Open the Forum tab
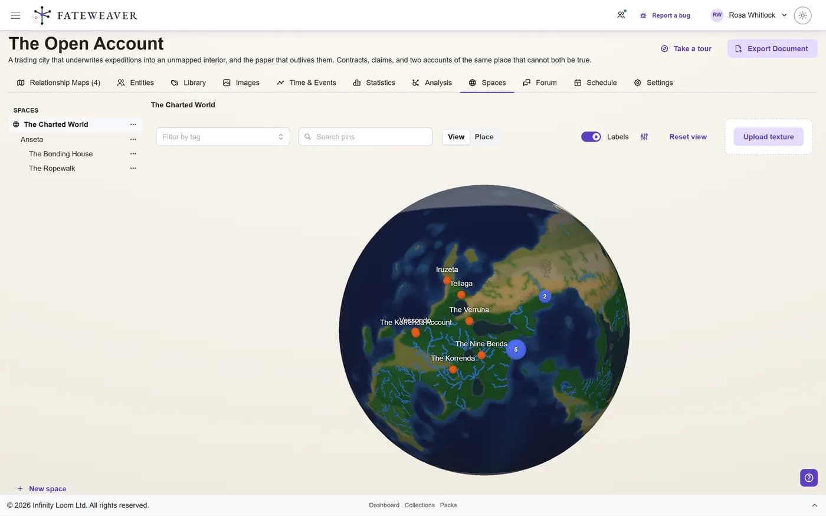The image size is (826, 516). click(x=540, y=83)
